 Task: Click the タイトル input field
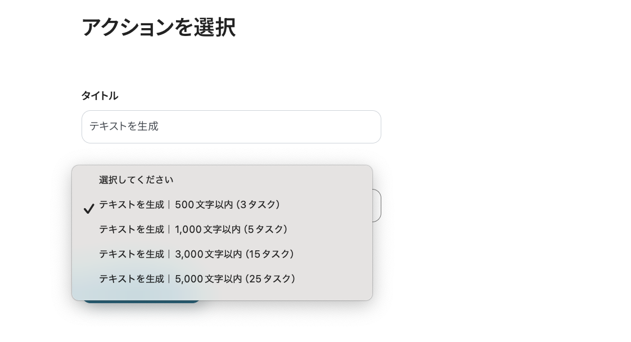click(231, 127)
